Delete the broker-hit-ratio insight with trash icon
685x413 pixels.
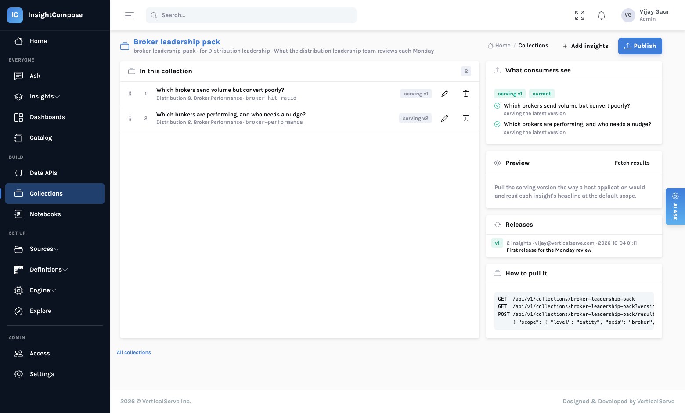(466, 94)
